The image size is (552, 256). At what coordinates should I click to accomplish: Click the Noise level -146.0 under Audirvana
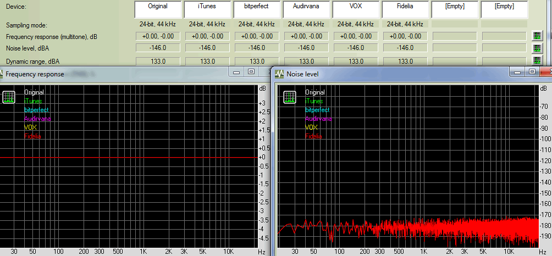(306, 47)
